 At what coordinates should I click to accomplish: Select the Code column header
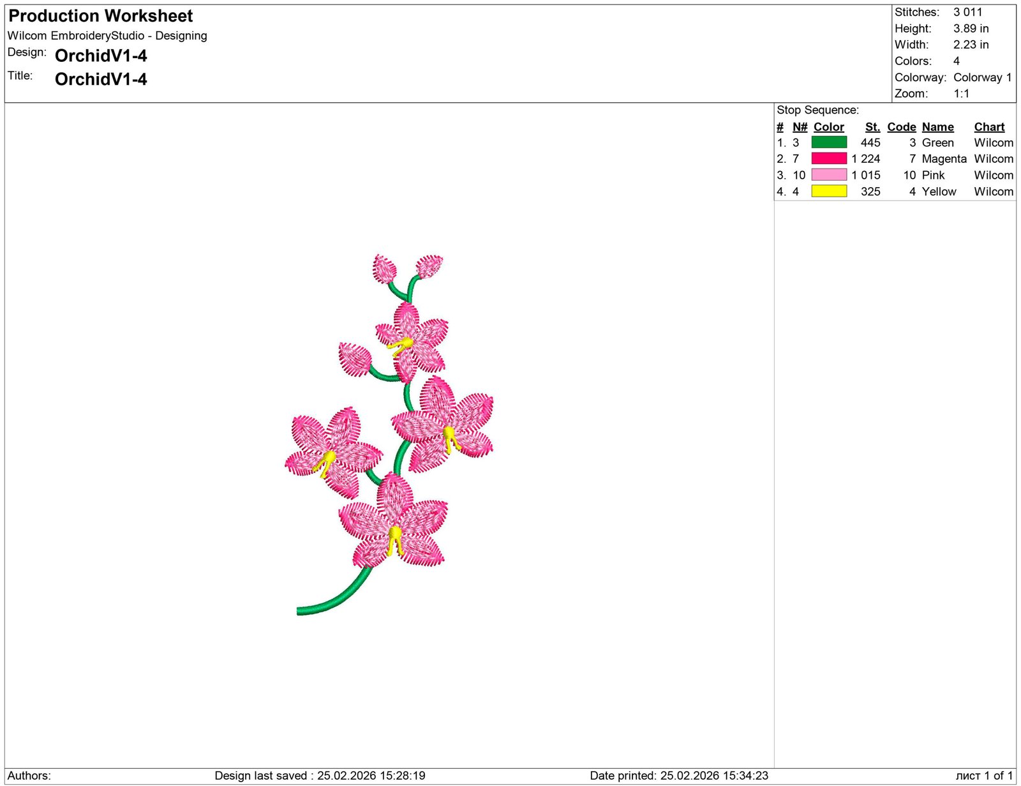(x=901, y=127)
